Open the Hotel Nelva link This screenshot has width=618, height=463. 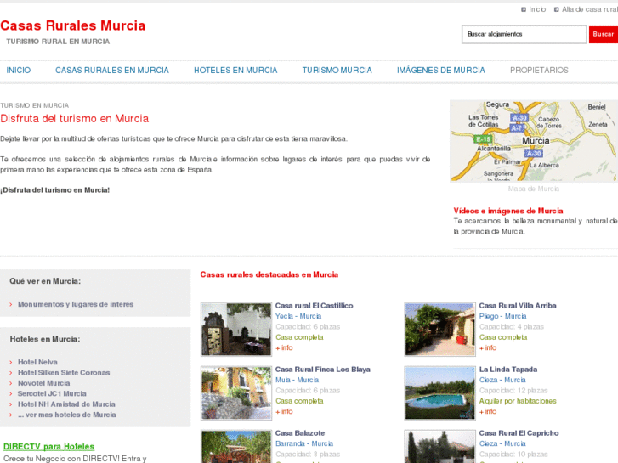[37, 362]
